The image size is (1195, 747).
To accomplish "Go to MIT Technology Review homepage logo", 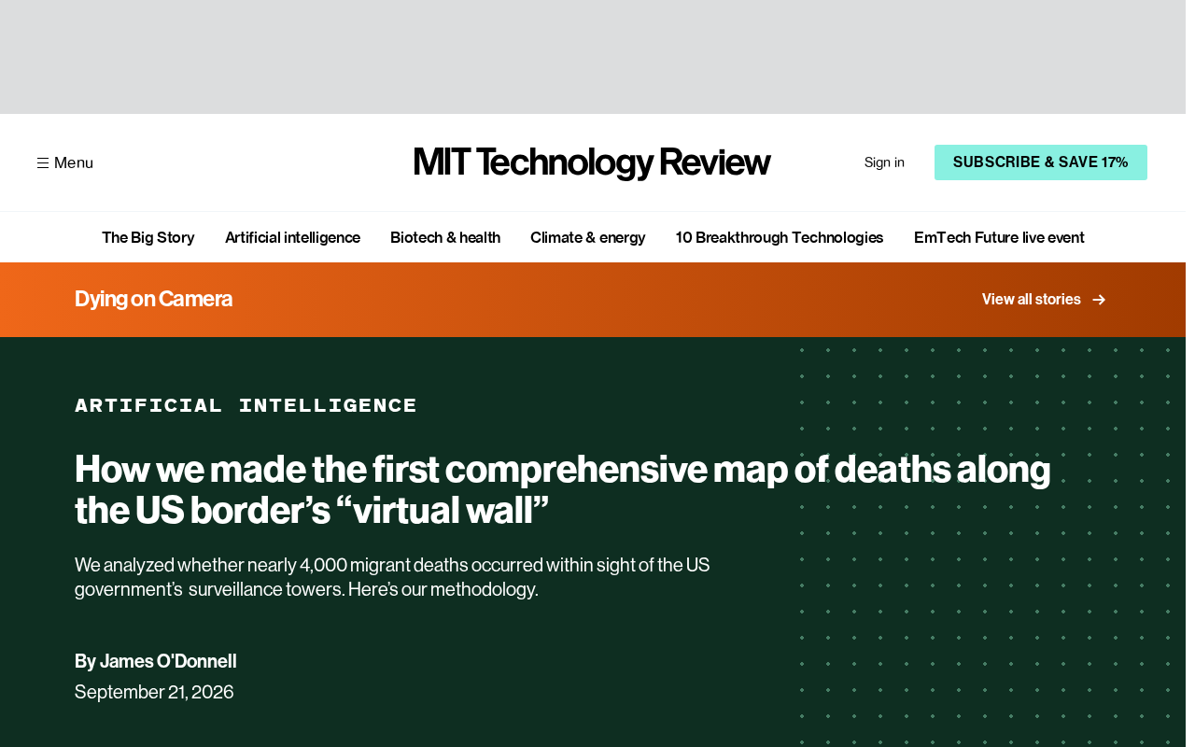I will tap(592, 162).
